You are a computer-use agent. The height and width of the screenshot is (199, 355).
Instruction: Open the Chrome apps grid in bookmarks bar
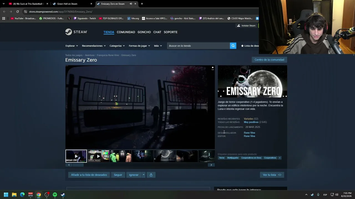[x=4, y=19]
